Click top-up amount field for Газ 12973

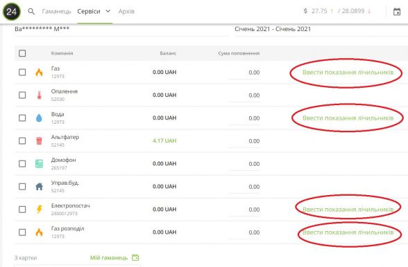[244, 73]
